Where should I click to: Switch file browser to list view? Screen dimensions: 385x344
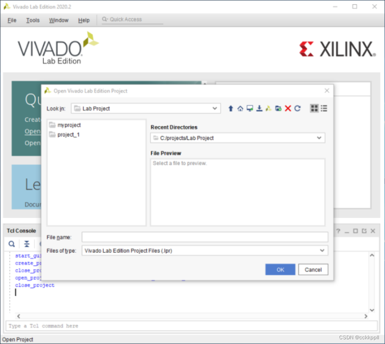point(324,108)
